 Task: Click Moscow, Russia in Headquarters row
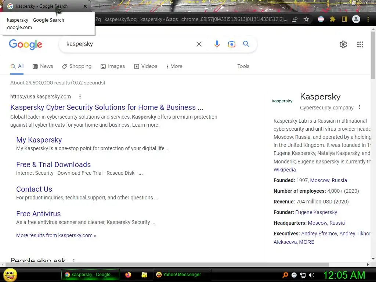pos(326,223)
